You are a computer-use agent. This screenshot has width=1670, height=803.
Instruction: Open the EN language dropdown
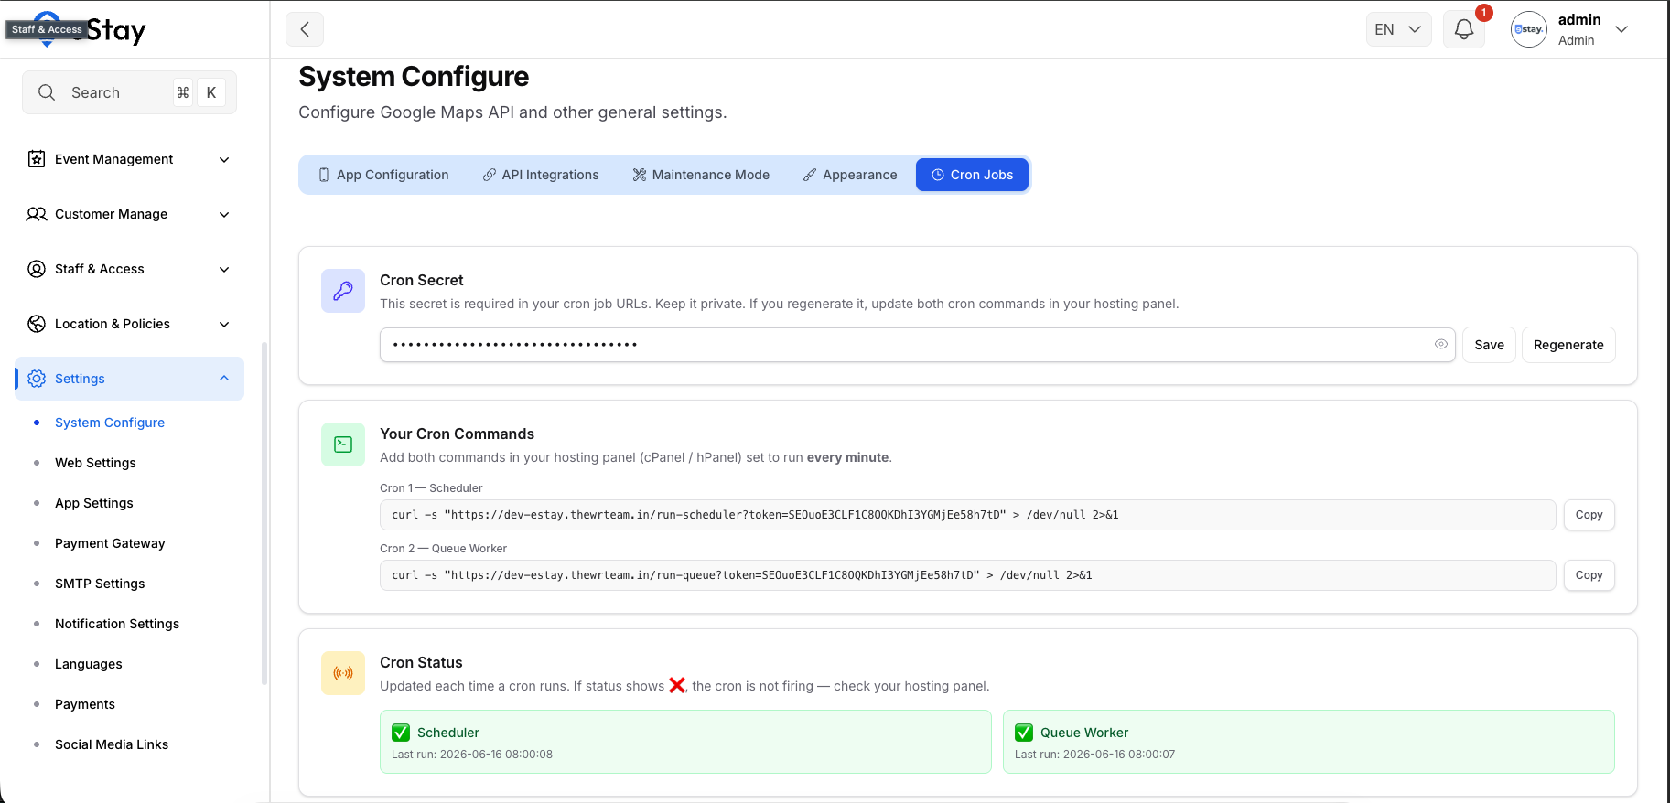(x=1398, y=29)
